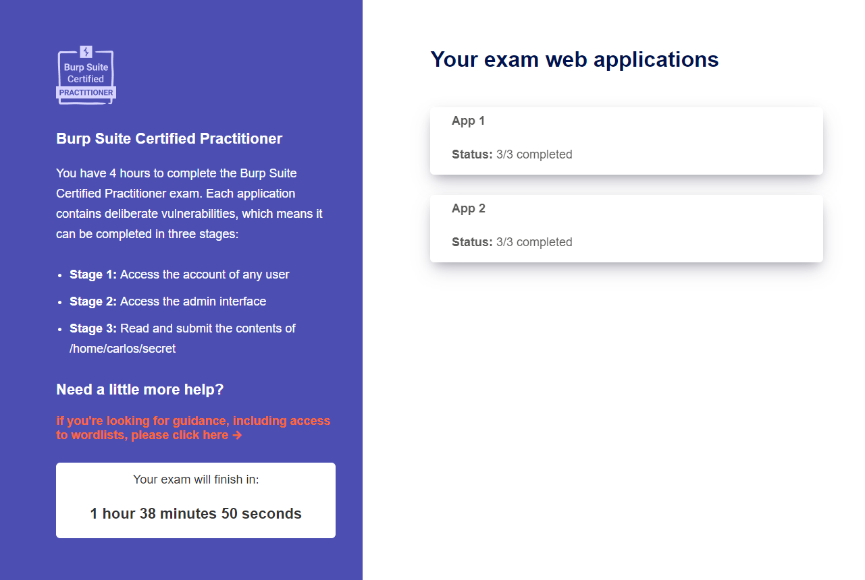Click the /home/carlos/secret path text
Viewport: 865px width, 580px height.
pos(122,349)
